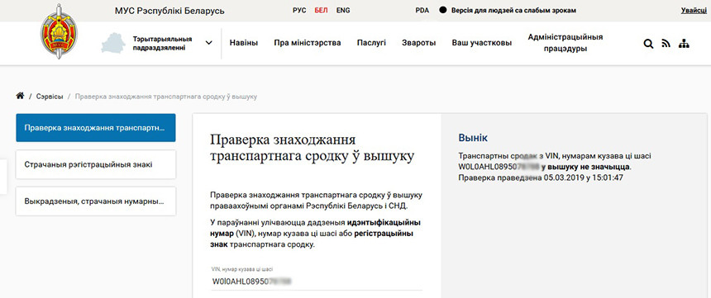Click МУС Рэспублікі Беларусь header title

click(x=169, y=11)
